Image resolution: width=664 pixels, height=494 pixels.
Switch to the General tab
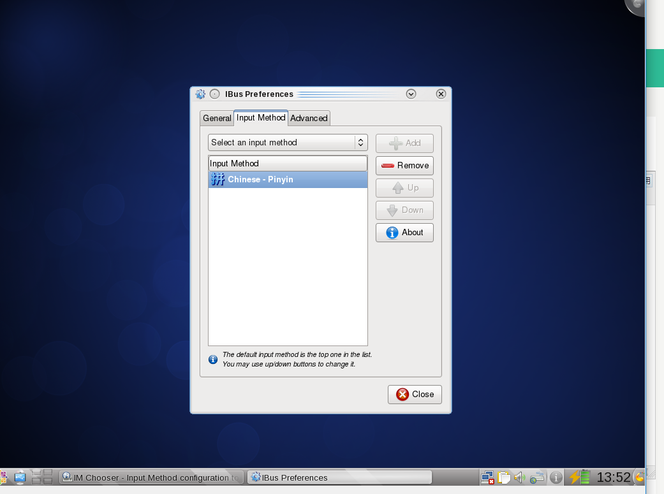[x=217, y=118]
